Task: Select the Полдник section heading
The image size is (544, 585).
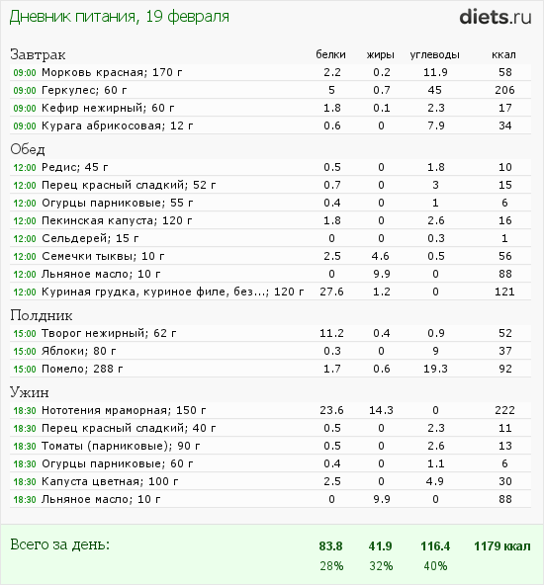Action: (x=42, y=315)
